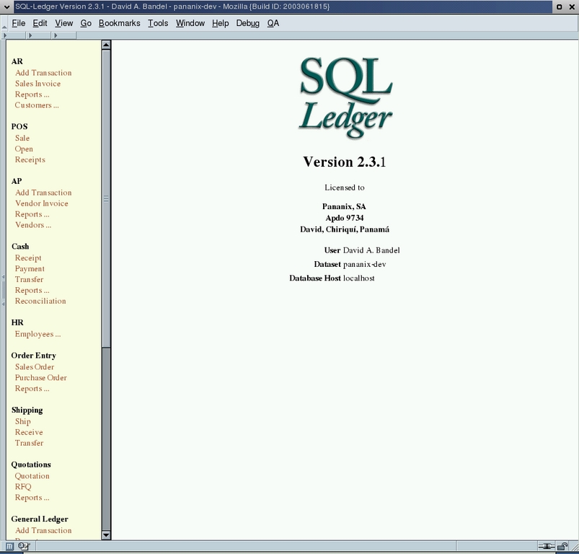579x554 pixels.
Task: Click the sidebar scroll down arrow
Action: [106, 535]
